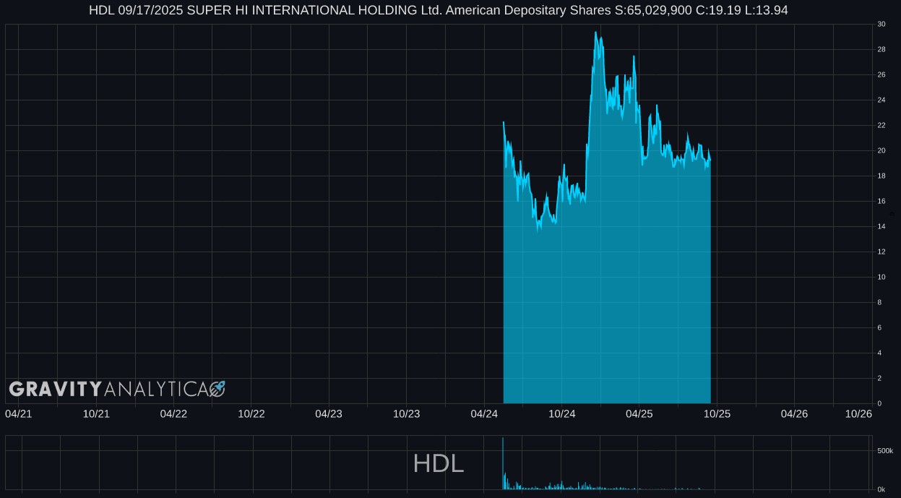Select the 12 price axis label

(881, 252)
